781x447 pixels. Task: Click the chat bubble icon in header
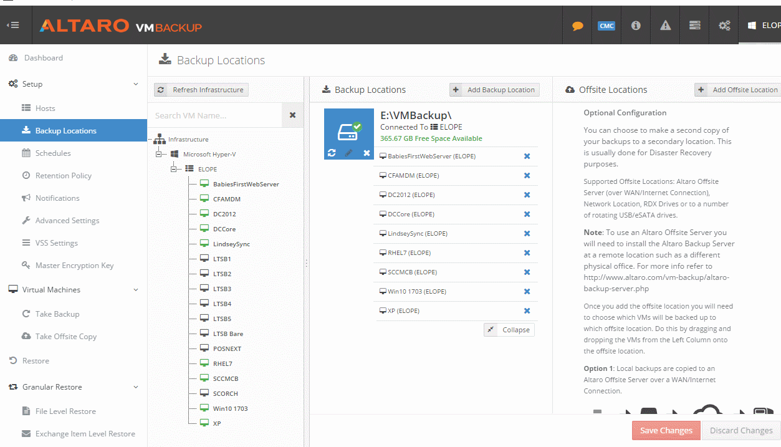click(x=578, y=26)
